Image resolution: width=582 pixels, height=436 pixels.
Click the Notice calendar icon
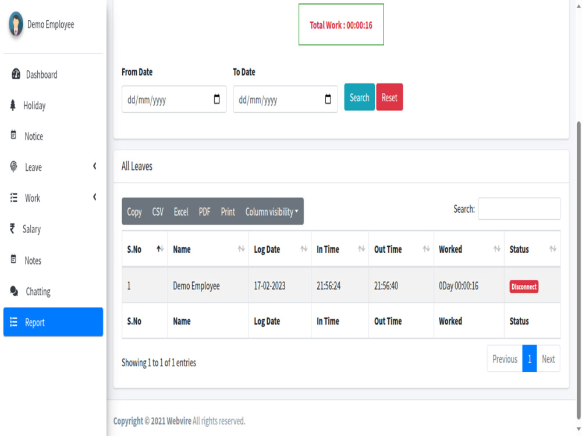click(13, 135)
